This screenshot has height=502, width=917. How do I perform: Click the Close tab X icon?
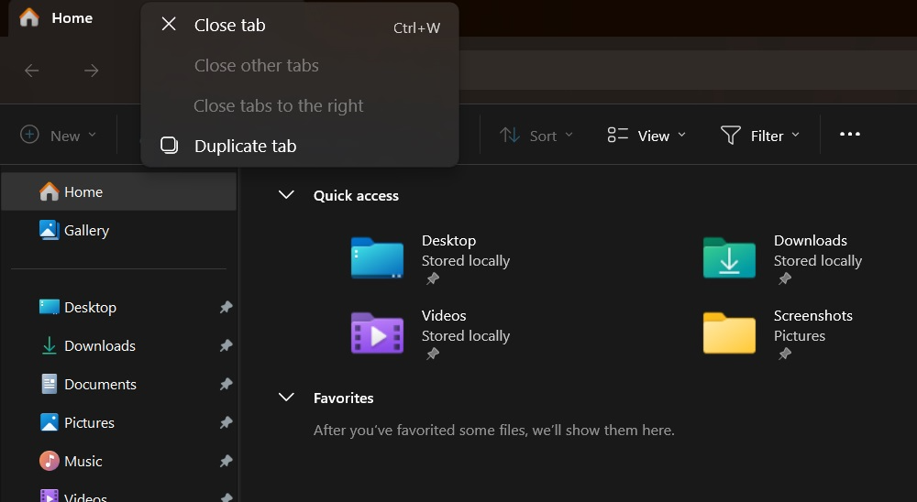(169, 25)
